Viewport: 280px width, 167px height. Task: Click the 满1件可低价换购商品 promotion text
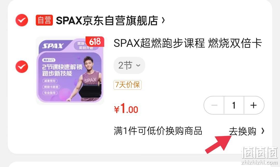(158, 131)
